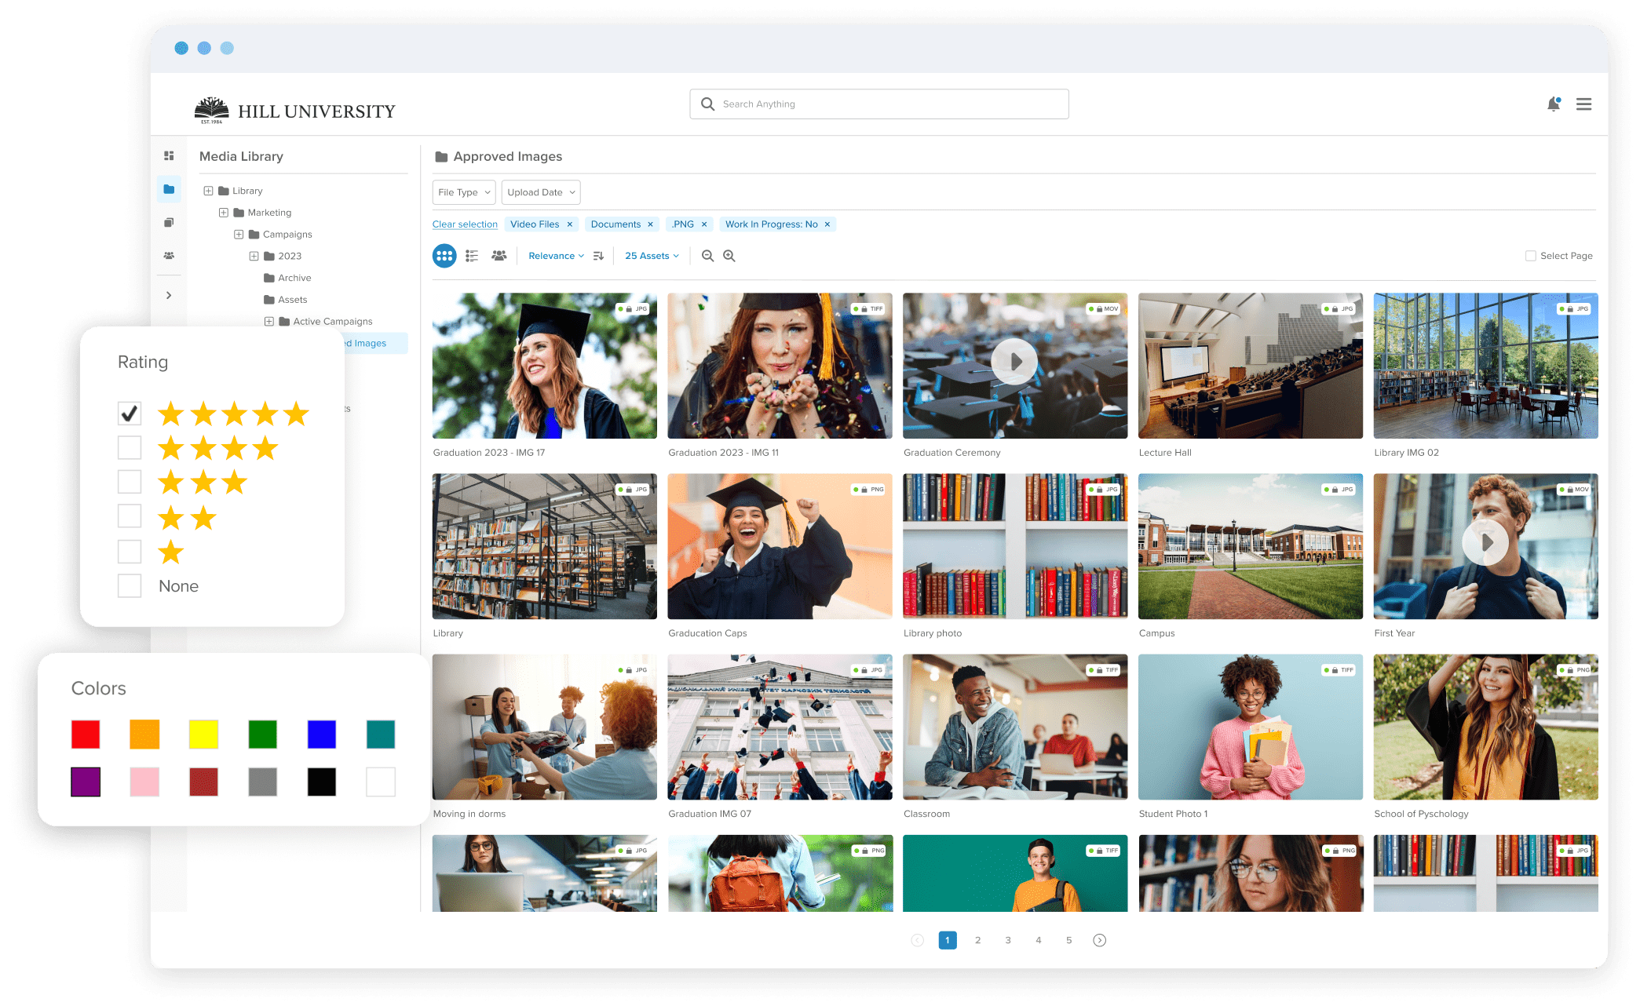This screenshot has height=1006, width=1640.
Task: Check the None rating box
Action: tap(130, 585)
